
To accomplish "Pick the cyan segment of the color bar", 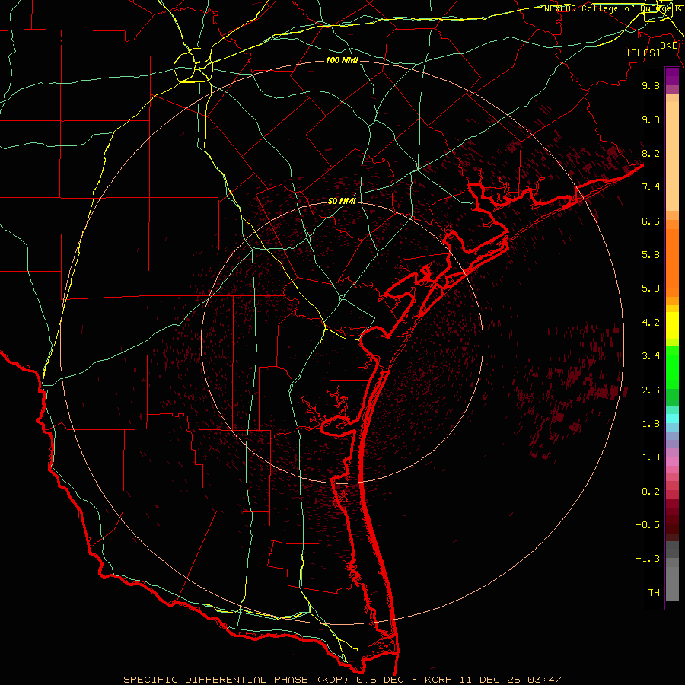I will [672, 419].
